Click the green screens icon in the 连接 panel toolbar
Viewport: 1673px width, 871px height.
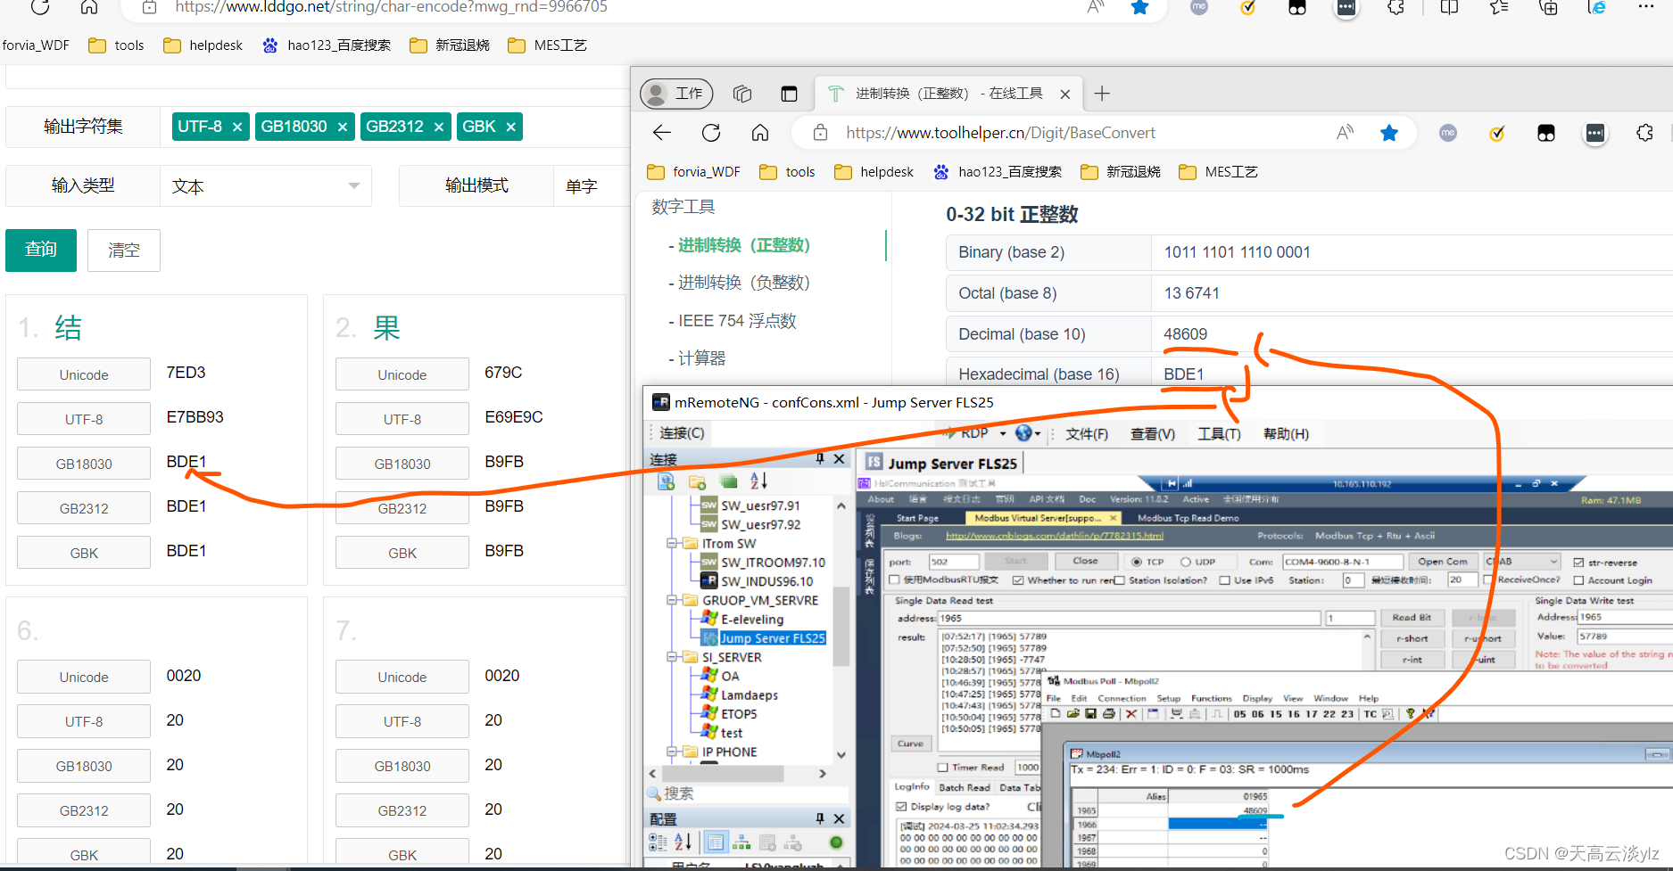click(x=728, y=481)
